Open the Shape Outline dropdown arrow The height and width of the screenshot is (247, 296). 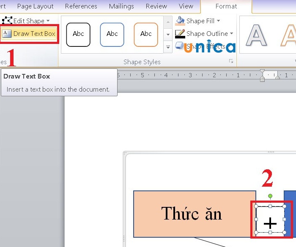tap(232, 33)
